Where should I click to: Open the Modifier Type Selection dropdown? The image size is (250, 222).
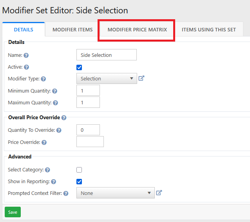[107, 78]
